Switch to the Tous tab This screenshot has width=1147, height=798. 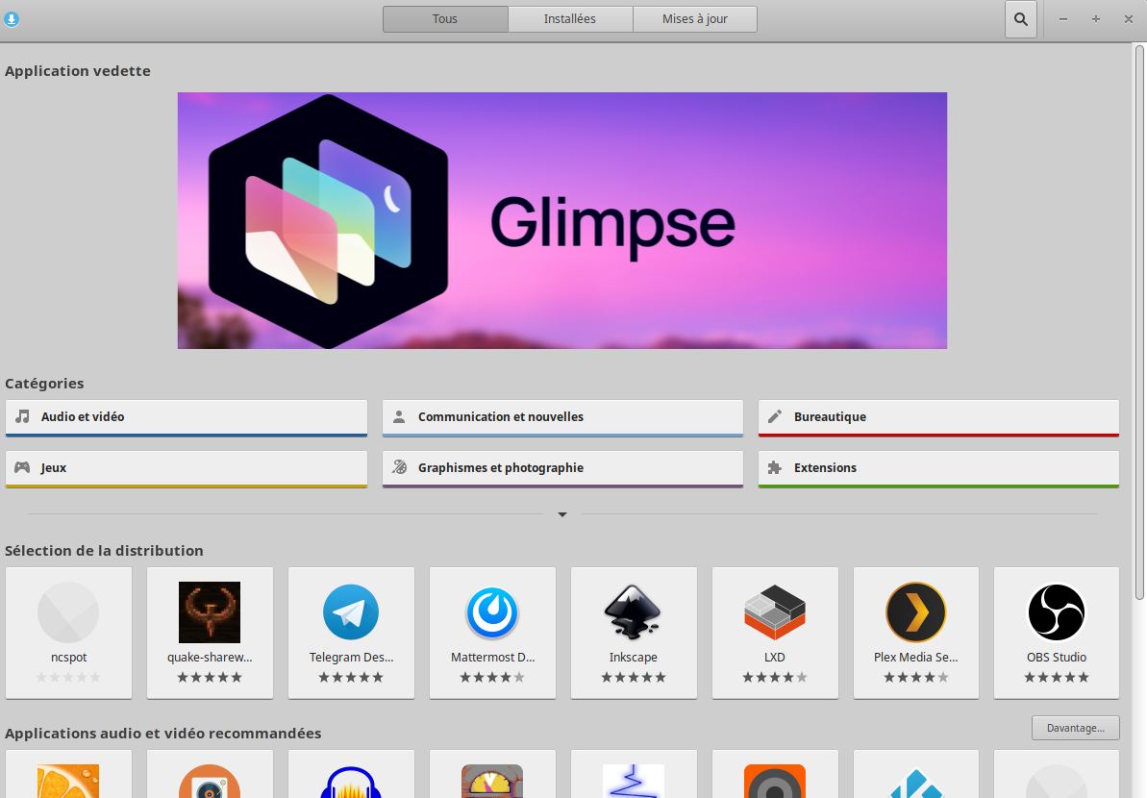pos(445,19)
